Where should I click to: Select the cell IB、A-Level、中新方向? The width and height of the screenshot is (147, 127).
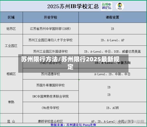(x=113, y=62)
